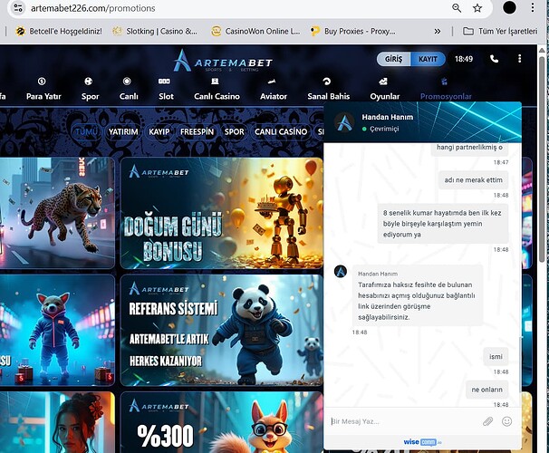The width and height of the screenshot is (549, 453).
Task: Click the Slot machine icon
Action: [x=164, y=82]
